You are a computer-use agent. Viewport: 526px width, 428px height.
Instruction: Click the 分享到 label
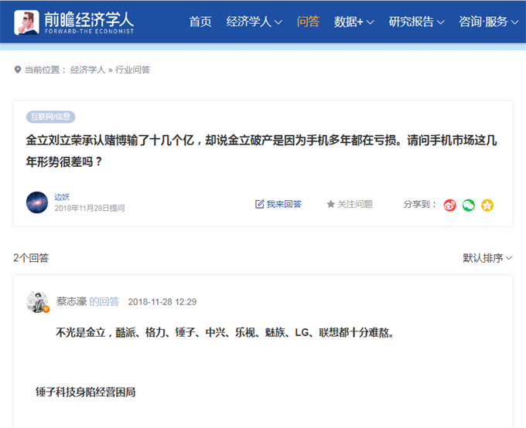click(419, 204)
